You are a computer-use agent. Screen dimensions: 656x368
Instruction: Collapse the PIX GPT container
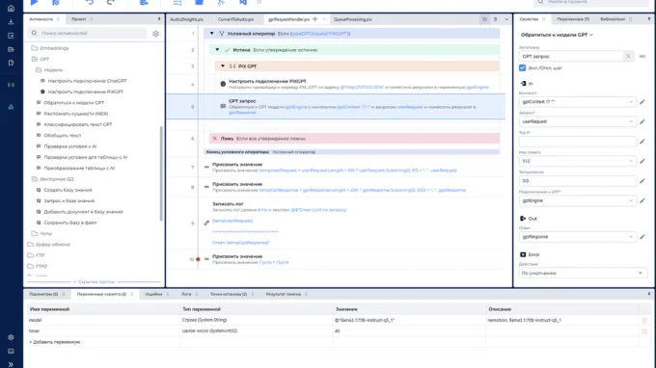tap(223, 66)
